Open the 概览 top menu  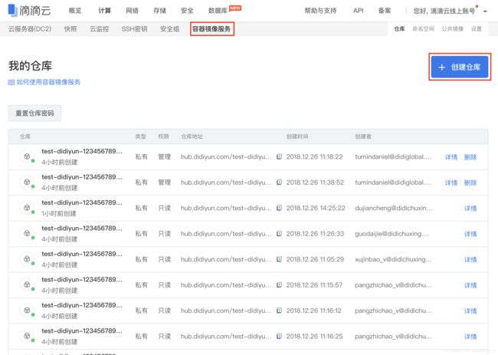[75, 11]
